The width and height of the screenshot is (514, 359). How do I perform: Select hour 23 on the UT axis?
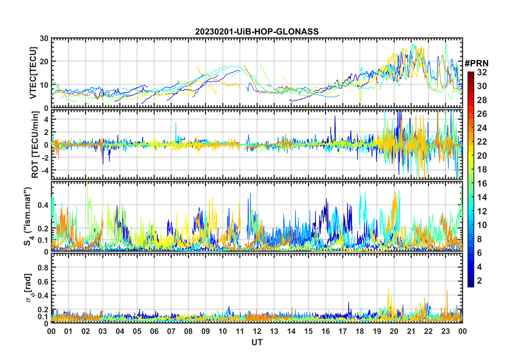tap(445, 331)
